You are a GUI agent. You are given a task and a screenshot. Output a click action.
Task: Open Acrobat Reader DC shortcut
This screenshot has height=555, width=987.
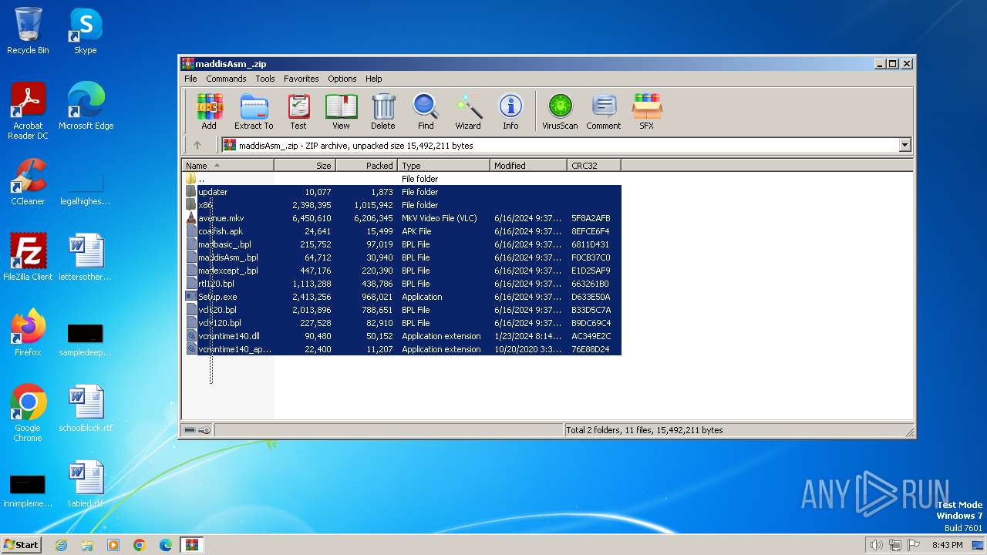click(x=28, y=112)
